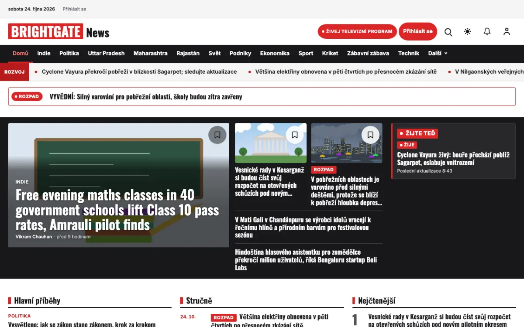Screen dimensions: 524x327
Task: Open the Nejčtenější section heading
Action: coord(377,300)
